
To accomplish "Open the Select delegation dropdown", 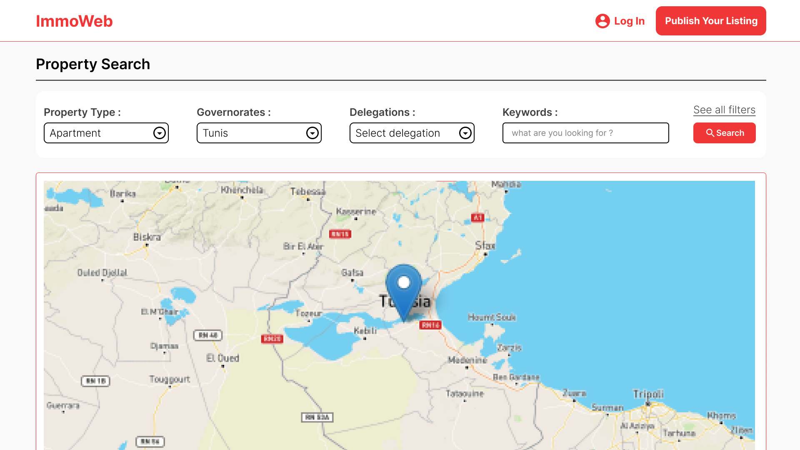I will (412, 133).
